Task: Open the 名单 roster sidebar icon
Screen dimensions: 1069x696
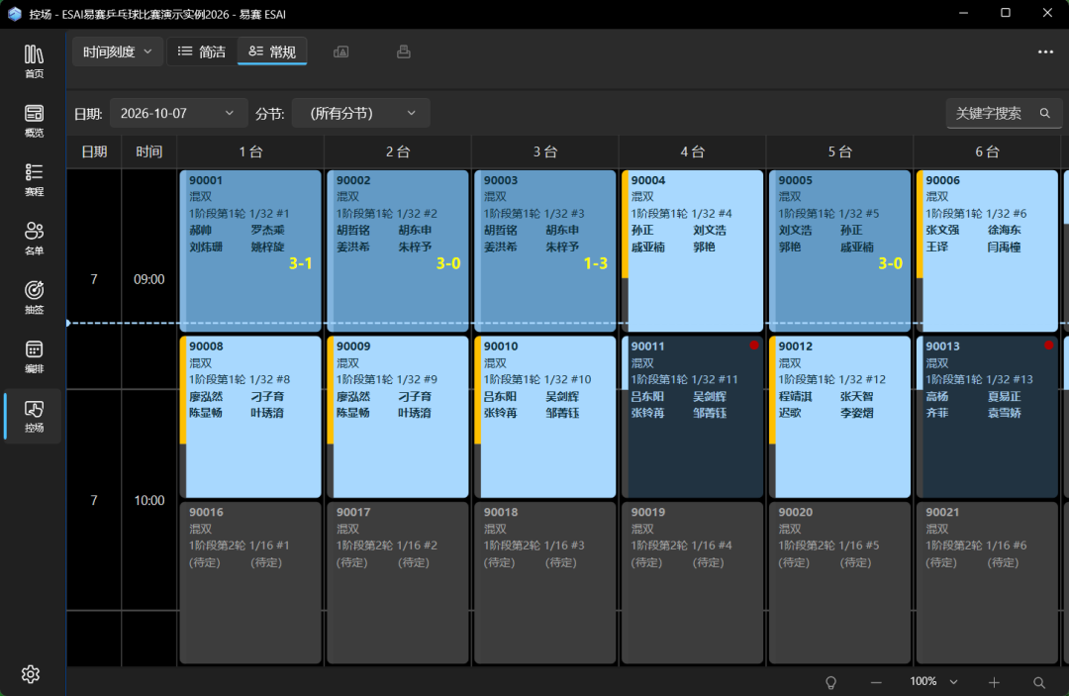Action: 34,239
